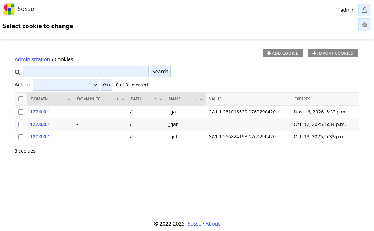
Task: Select the _ga cookie row checkbox
Action: coord(21,112)
